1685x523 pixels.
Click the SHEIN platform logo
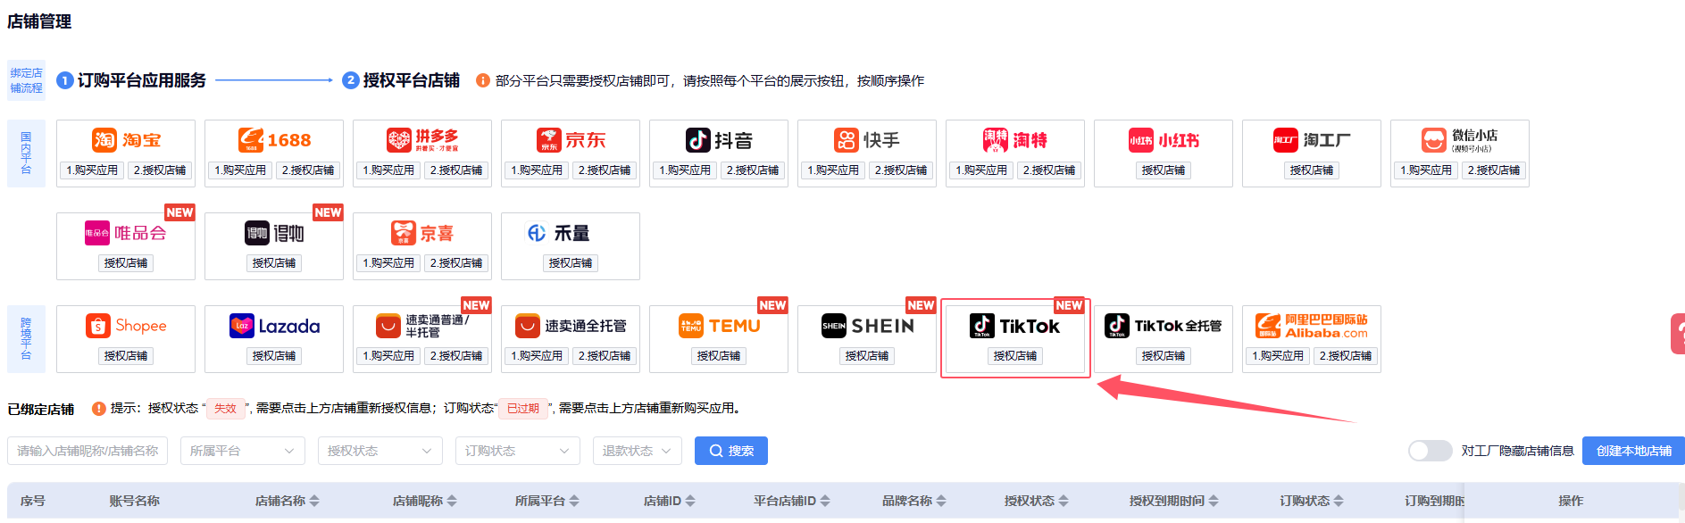pos(867,326)
